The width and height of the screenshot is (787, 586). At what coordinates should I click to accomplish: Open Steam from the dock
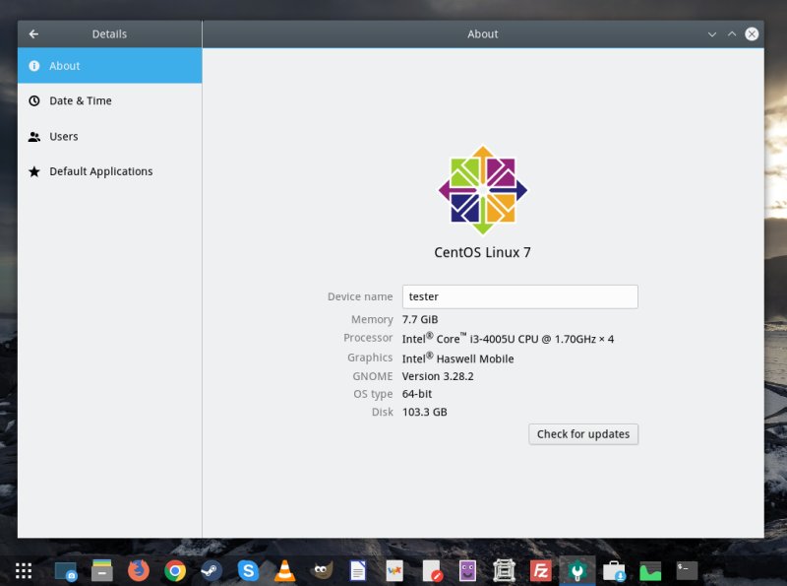pos(212,571)
